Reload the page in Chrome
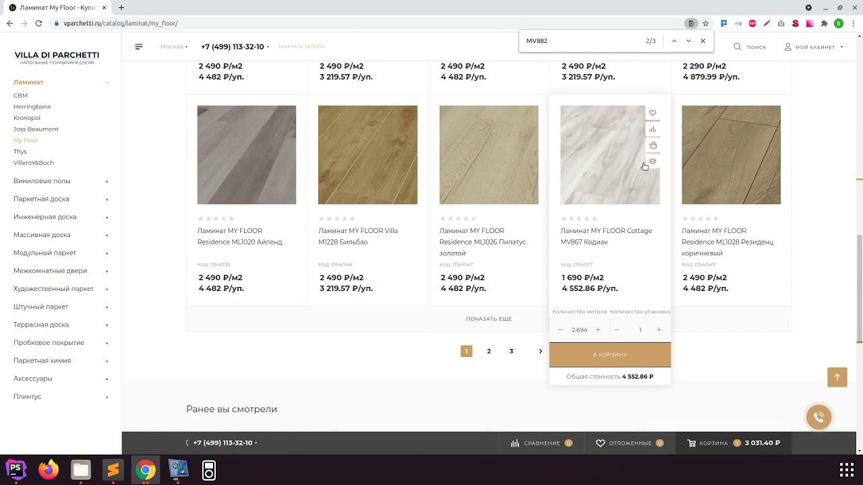Image resolution: width=863 pixels, height=485 pixels. pos(39,23)
